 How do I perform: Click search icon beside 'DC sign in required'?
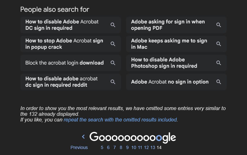click(x=113, y=25)
